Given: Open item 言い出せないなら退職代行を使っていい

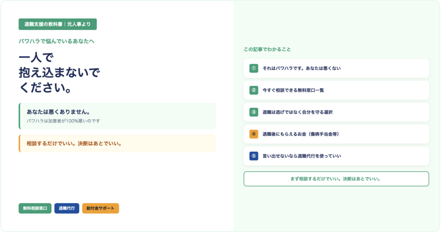Looking at the screenshot, I should [301, 156].
